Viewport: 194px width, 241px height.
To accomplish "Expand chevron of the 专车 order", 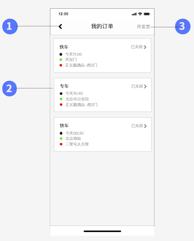I will coord(145,86).
